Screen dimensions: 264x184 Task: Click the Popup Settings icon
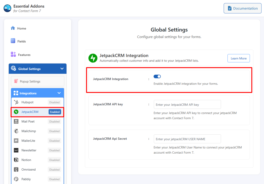point(16,81)
